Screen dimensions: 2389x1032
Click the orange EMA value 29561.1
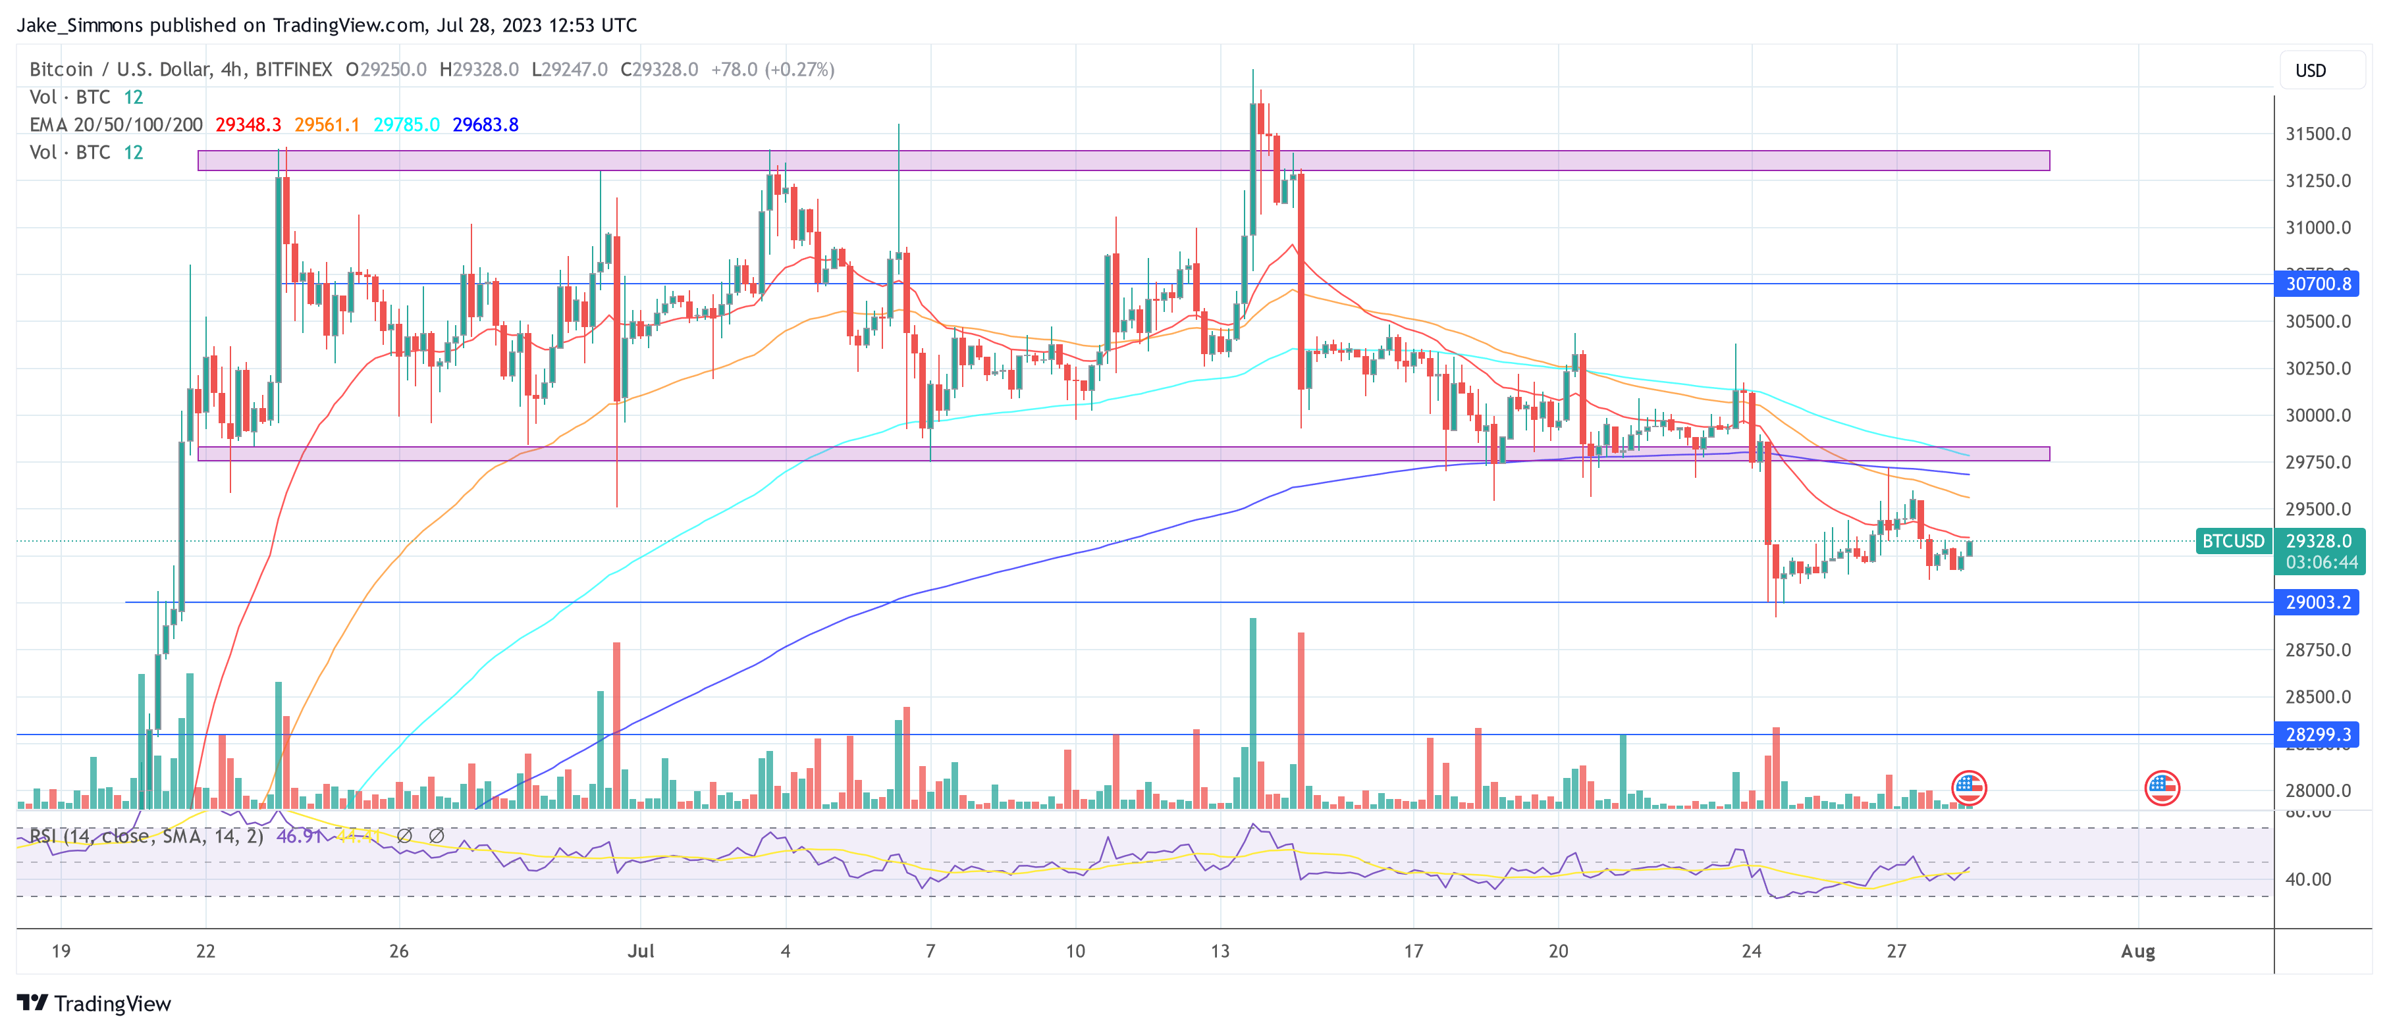click(327, 124)
